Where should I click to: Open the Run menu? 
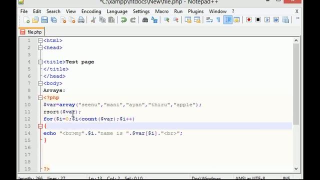178,11
